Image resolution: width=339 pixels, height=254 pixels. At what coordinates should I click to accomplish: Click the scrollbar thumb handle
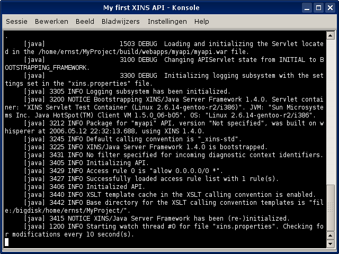(331, 208)
